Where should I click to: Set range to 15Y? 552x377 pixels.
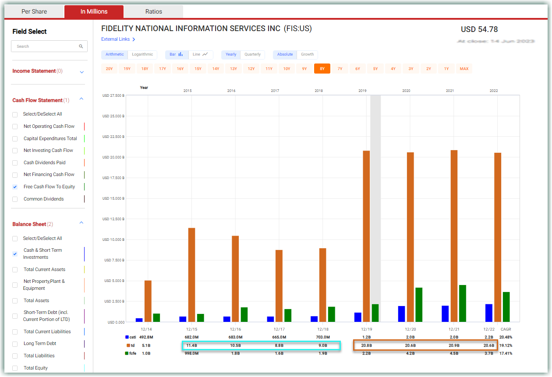(198, 69)
